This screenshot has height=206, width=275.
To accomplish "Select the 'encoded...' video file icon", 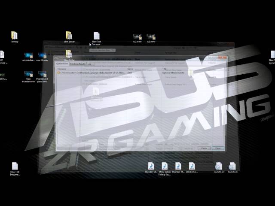I will [x=28, y=57].
